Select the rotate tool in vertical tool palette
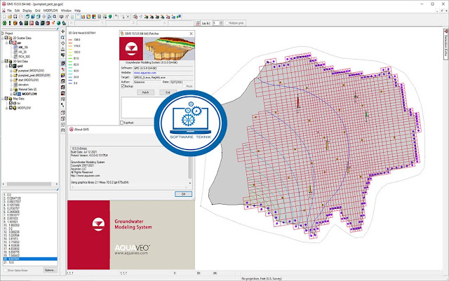Image resolution: width=449 pixels, height=281 pixels. pos(63,43)
